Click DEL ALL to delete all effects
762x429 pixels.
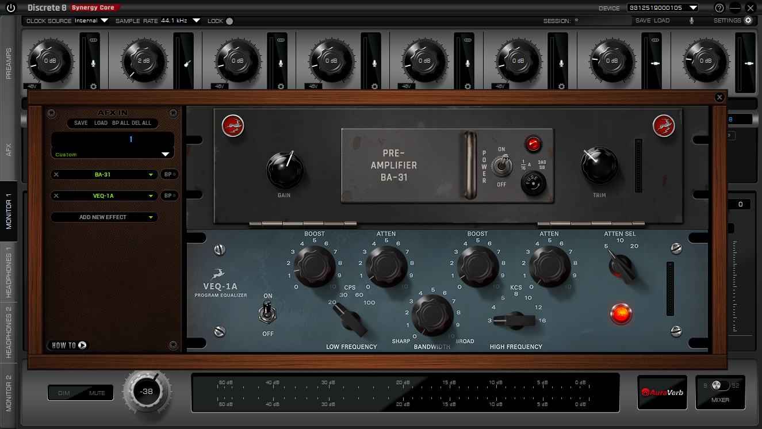tap(141, 123)
